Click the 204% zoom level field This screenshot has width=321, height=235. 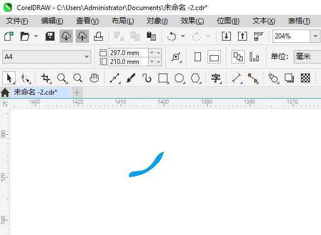pyautogui.click(x=292, y=36)
